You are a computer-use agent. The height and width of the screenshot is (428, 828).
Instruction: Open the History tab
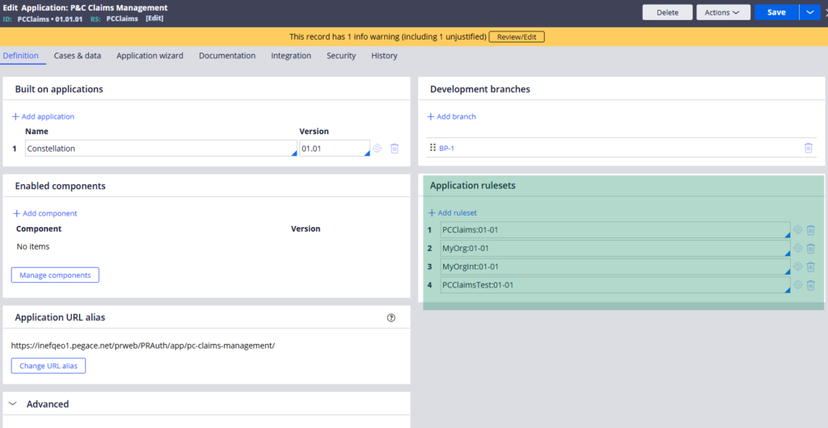384,56
